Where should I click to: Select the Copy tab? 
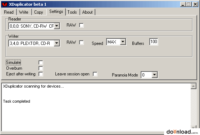[x=39, y=12]
